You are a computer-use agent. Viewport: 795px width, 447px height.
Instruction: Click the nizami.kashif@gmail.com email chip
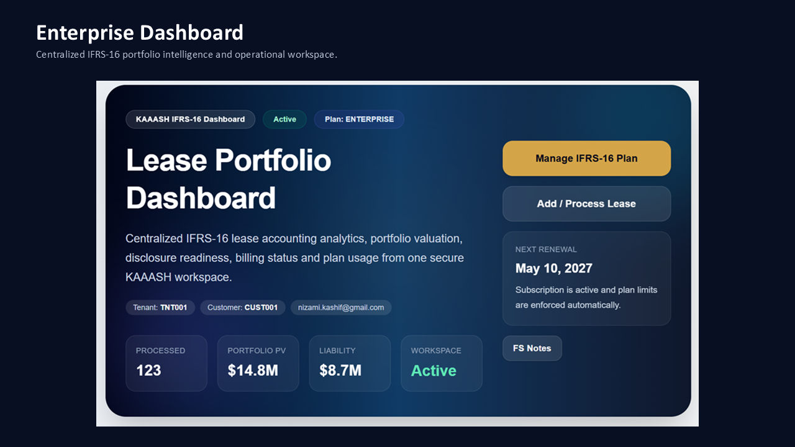(x=341, y=307)
